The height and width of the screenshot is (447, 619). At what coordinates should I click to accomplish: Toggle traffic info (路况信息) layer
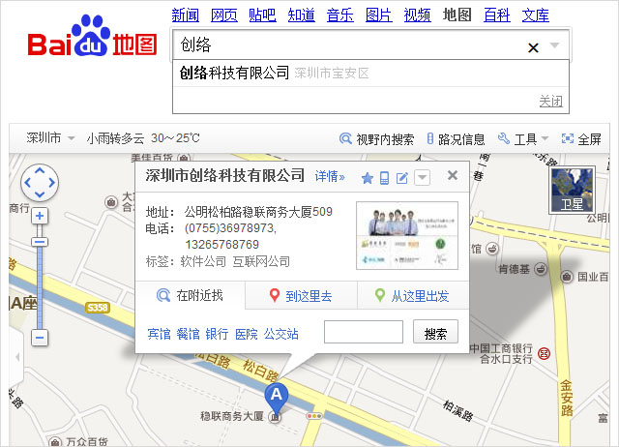(x=456, y=139)
